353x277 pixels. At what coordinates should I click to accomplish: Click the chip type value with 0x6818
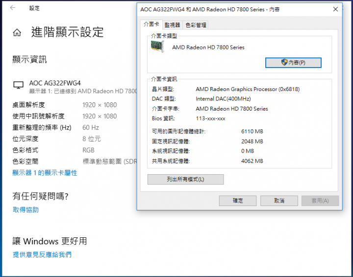click(248, 89)
